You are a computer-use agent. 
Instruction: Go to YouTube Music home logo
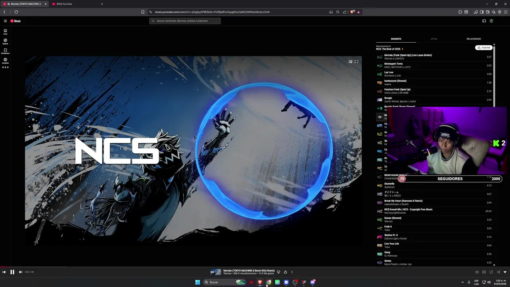pyautogui.click(x=16, y=21)
